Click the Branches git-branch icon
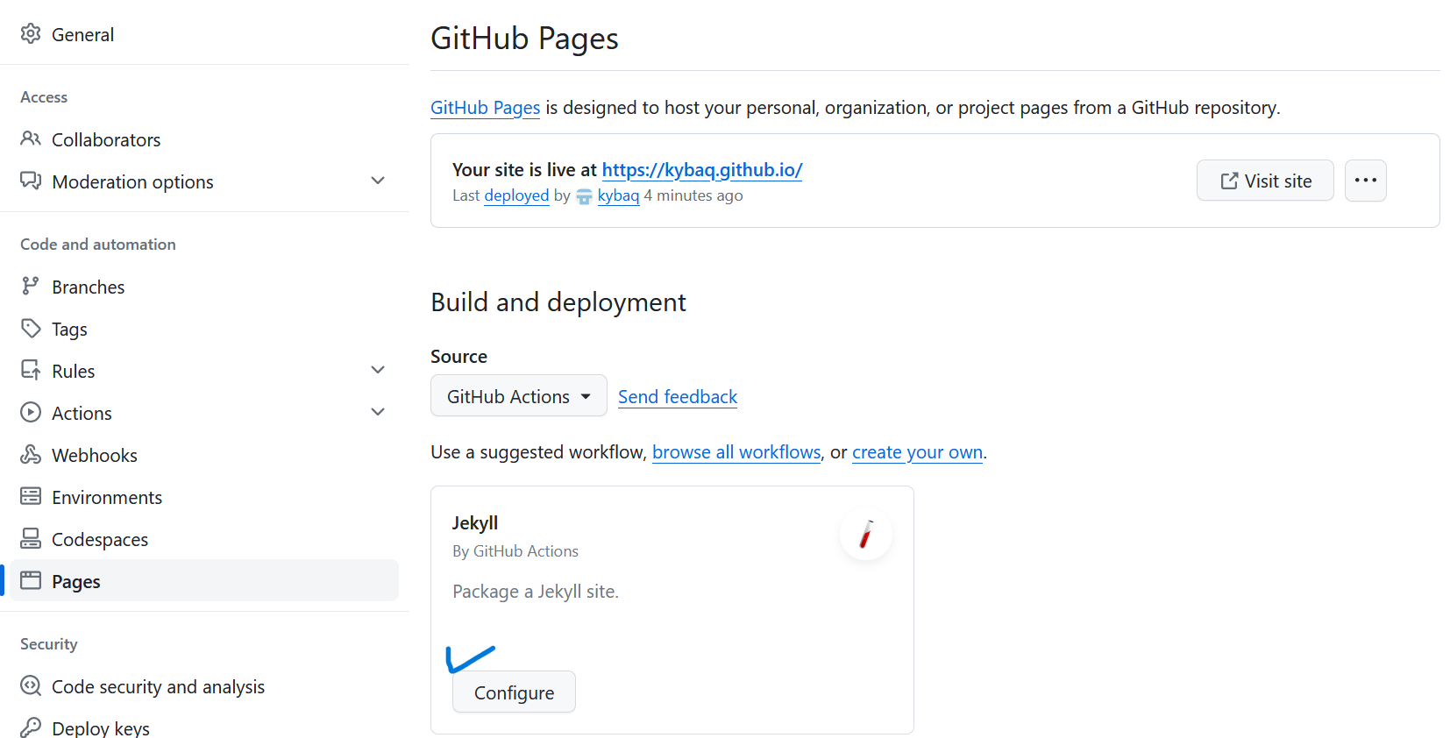The image size is (1450, 738). (31, 287)
